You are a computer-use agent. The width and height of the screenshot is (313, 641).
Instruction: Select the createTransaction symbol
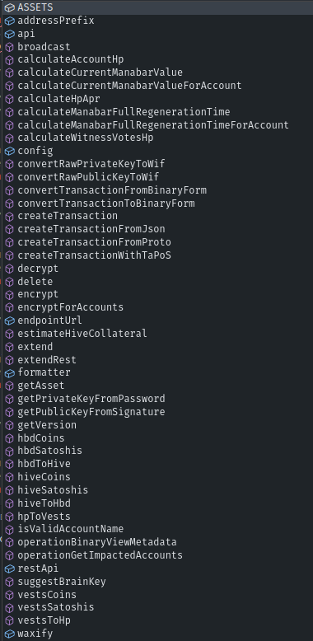click(68, 216)
